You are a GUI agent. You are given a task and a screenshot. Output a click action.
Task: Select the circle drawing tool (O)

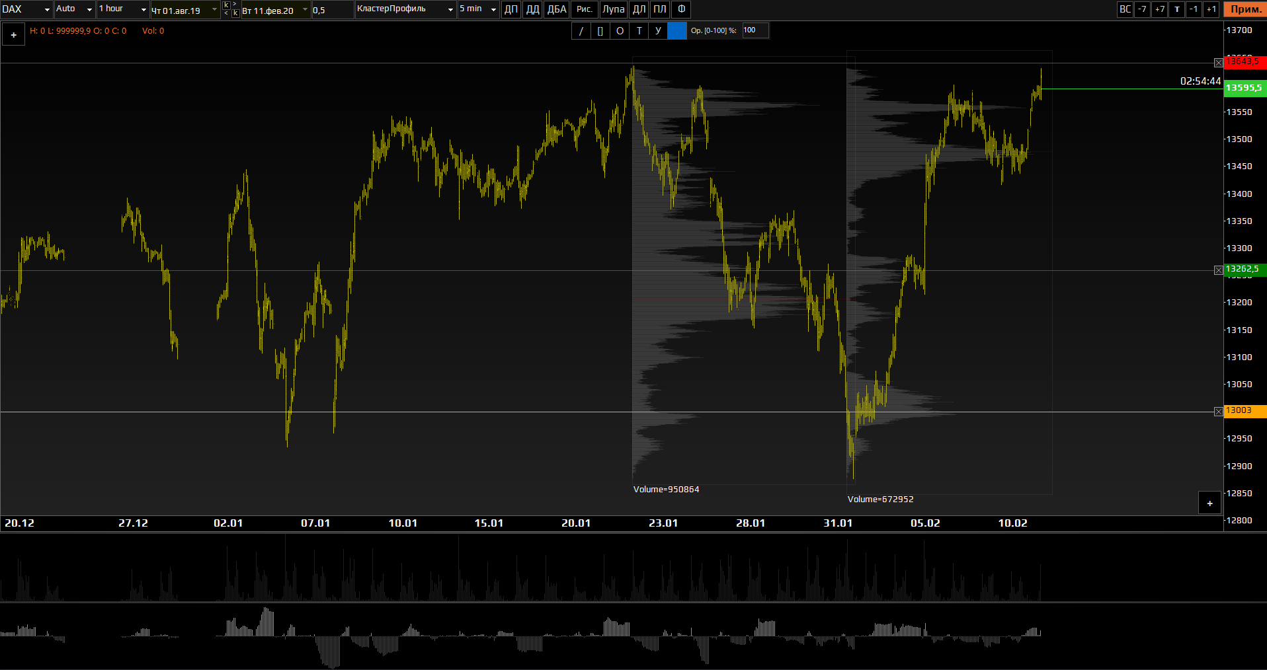click(620, 31)
